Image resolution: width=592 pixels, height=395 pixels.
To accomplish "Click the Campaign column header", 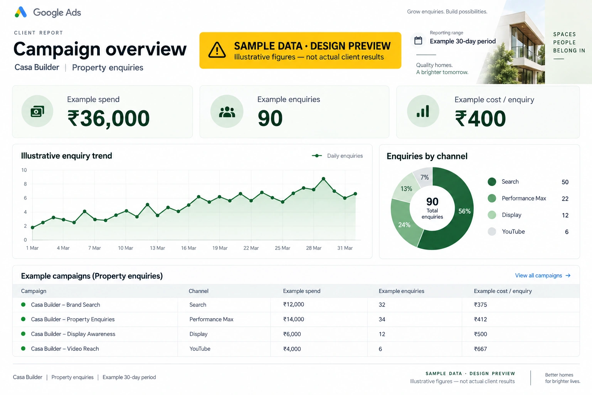I will [x=34, y=291].
